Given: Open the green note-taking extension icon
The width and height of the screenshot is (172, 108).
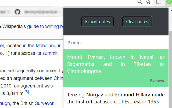Looking at the screenshot, I should [x=169, y=2].
